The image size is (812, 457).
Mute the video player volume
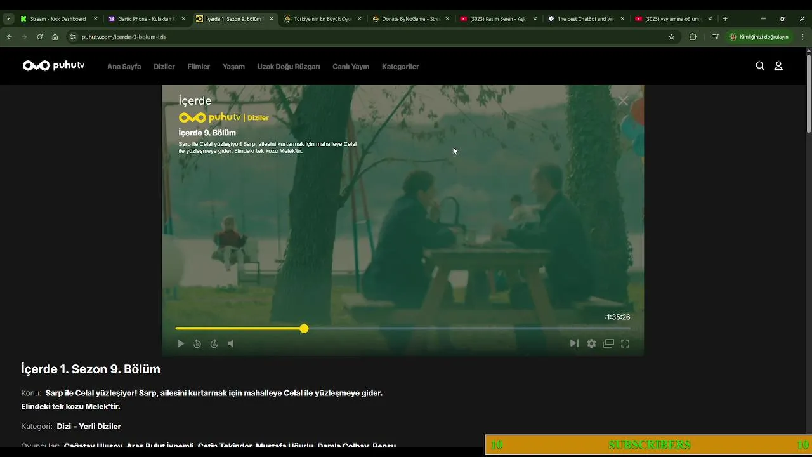tap(231, 343)
